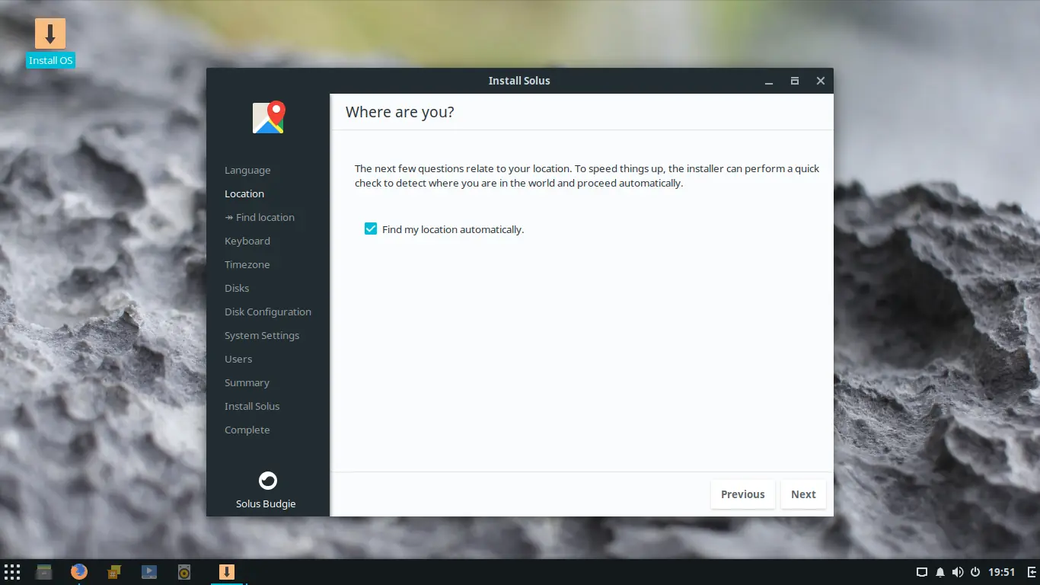Click Install Solus step in sidebar
Screen dimensions: 1040x585
pyautogui.click(x=252, y=406)
